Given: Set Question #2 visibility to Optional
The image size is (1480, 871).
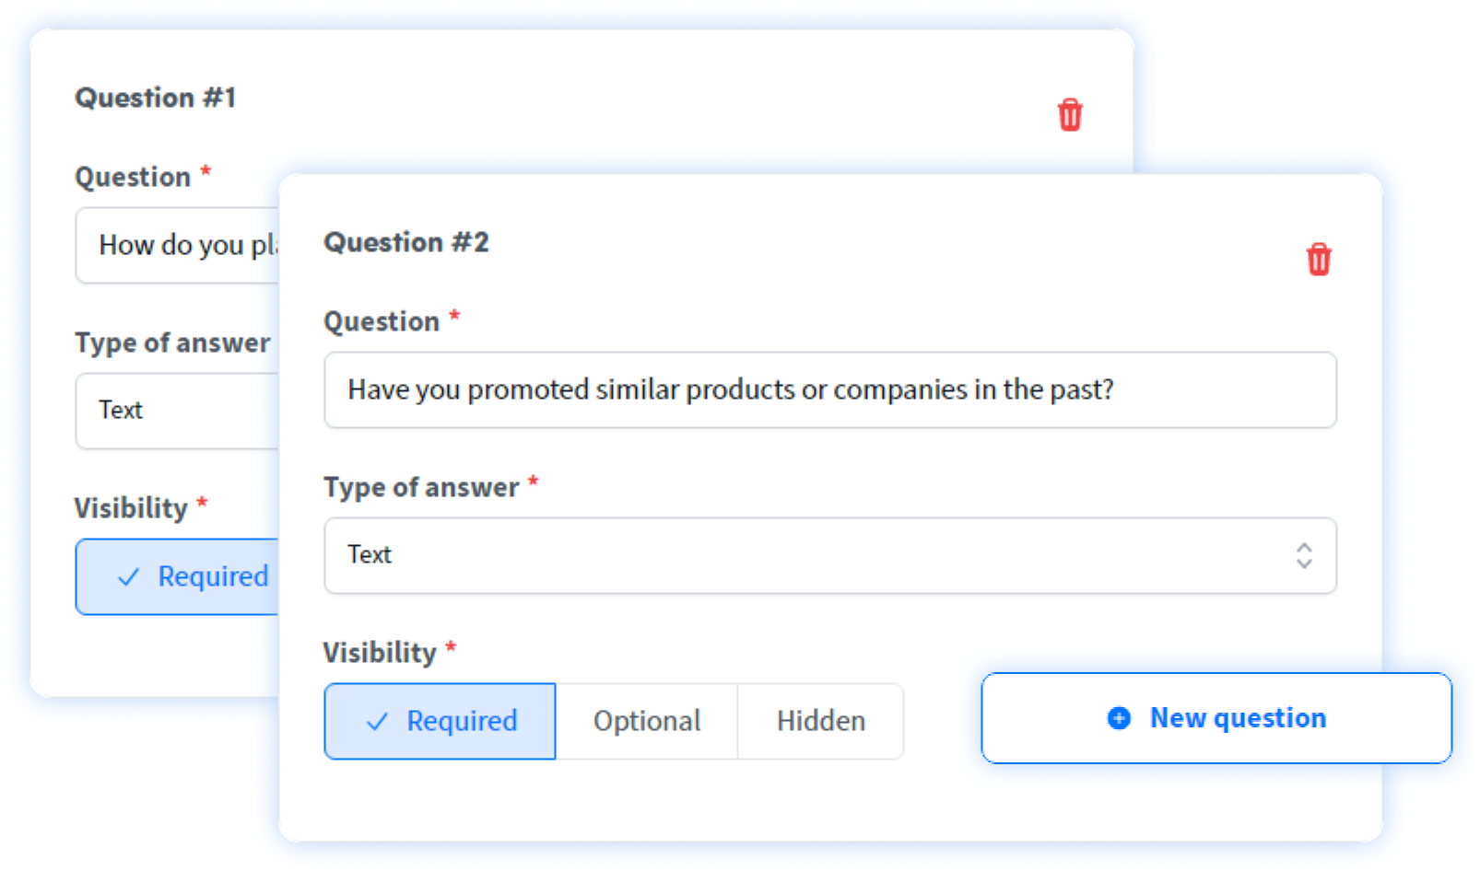Looking at the screenshot, I should click(647, 721).
